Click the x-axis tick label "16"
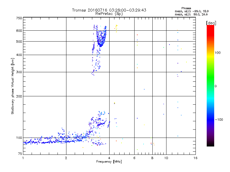 point(195,158)
